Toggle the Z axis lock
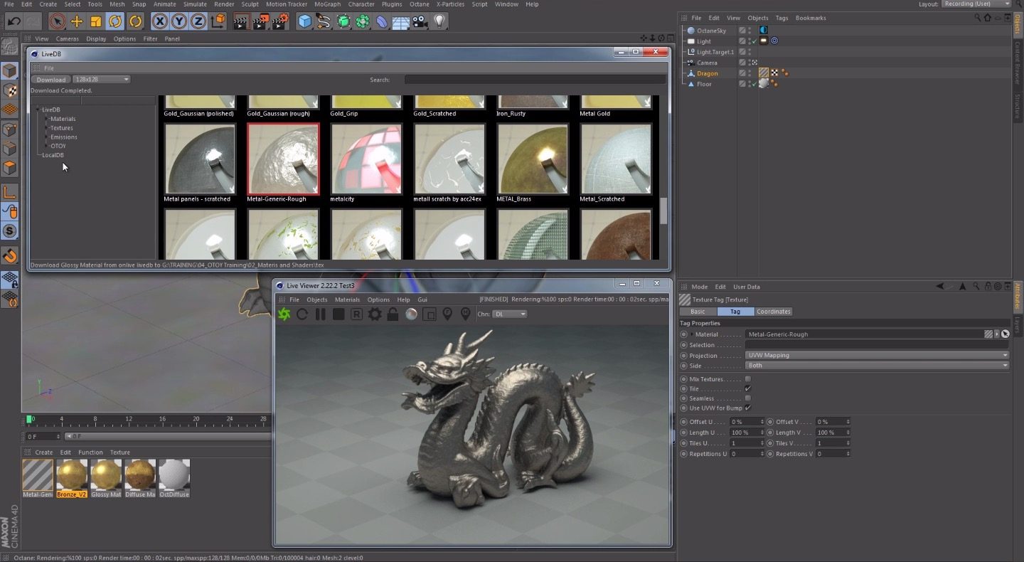Screen dimensions: 1024x562 (198, 21)
